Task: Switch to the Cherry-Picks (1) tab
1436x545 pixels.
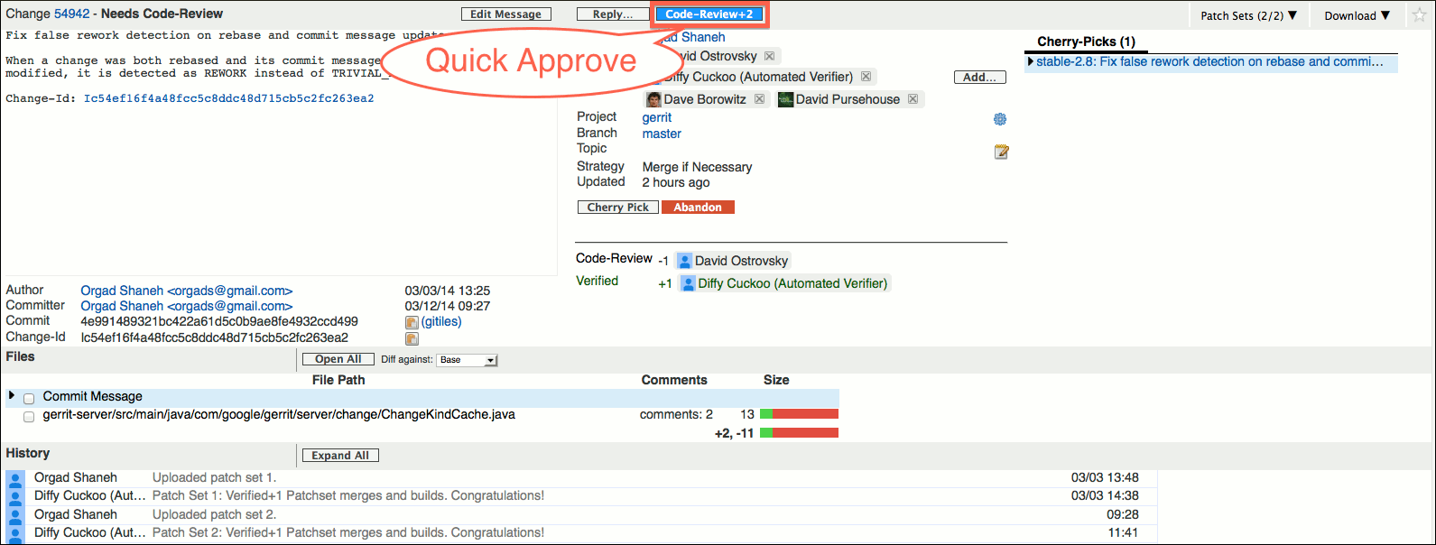Action: point(1086,42)
